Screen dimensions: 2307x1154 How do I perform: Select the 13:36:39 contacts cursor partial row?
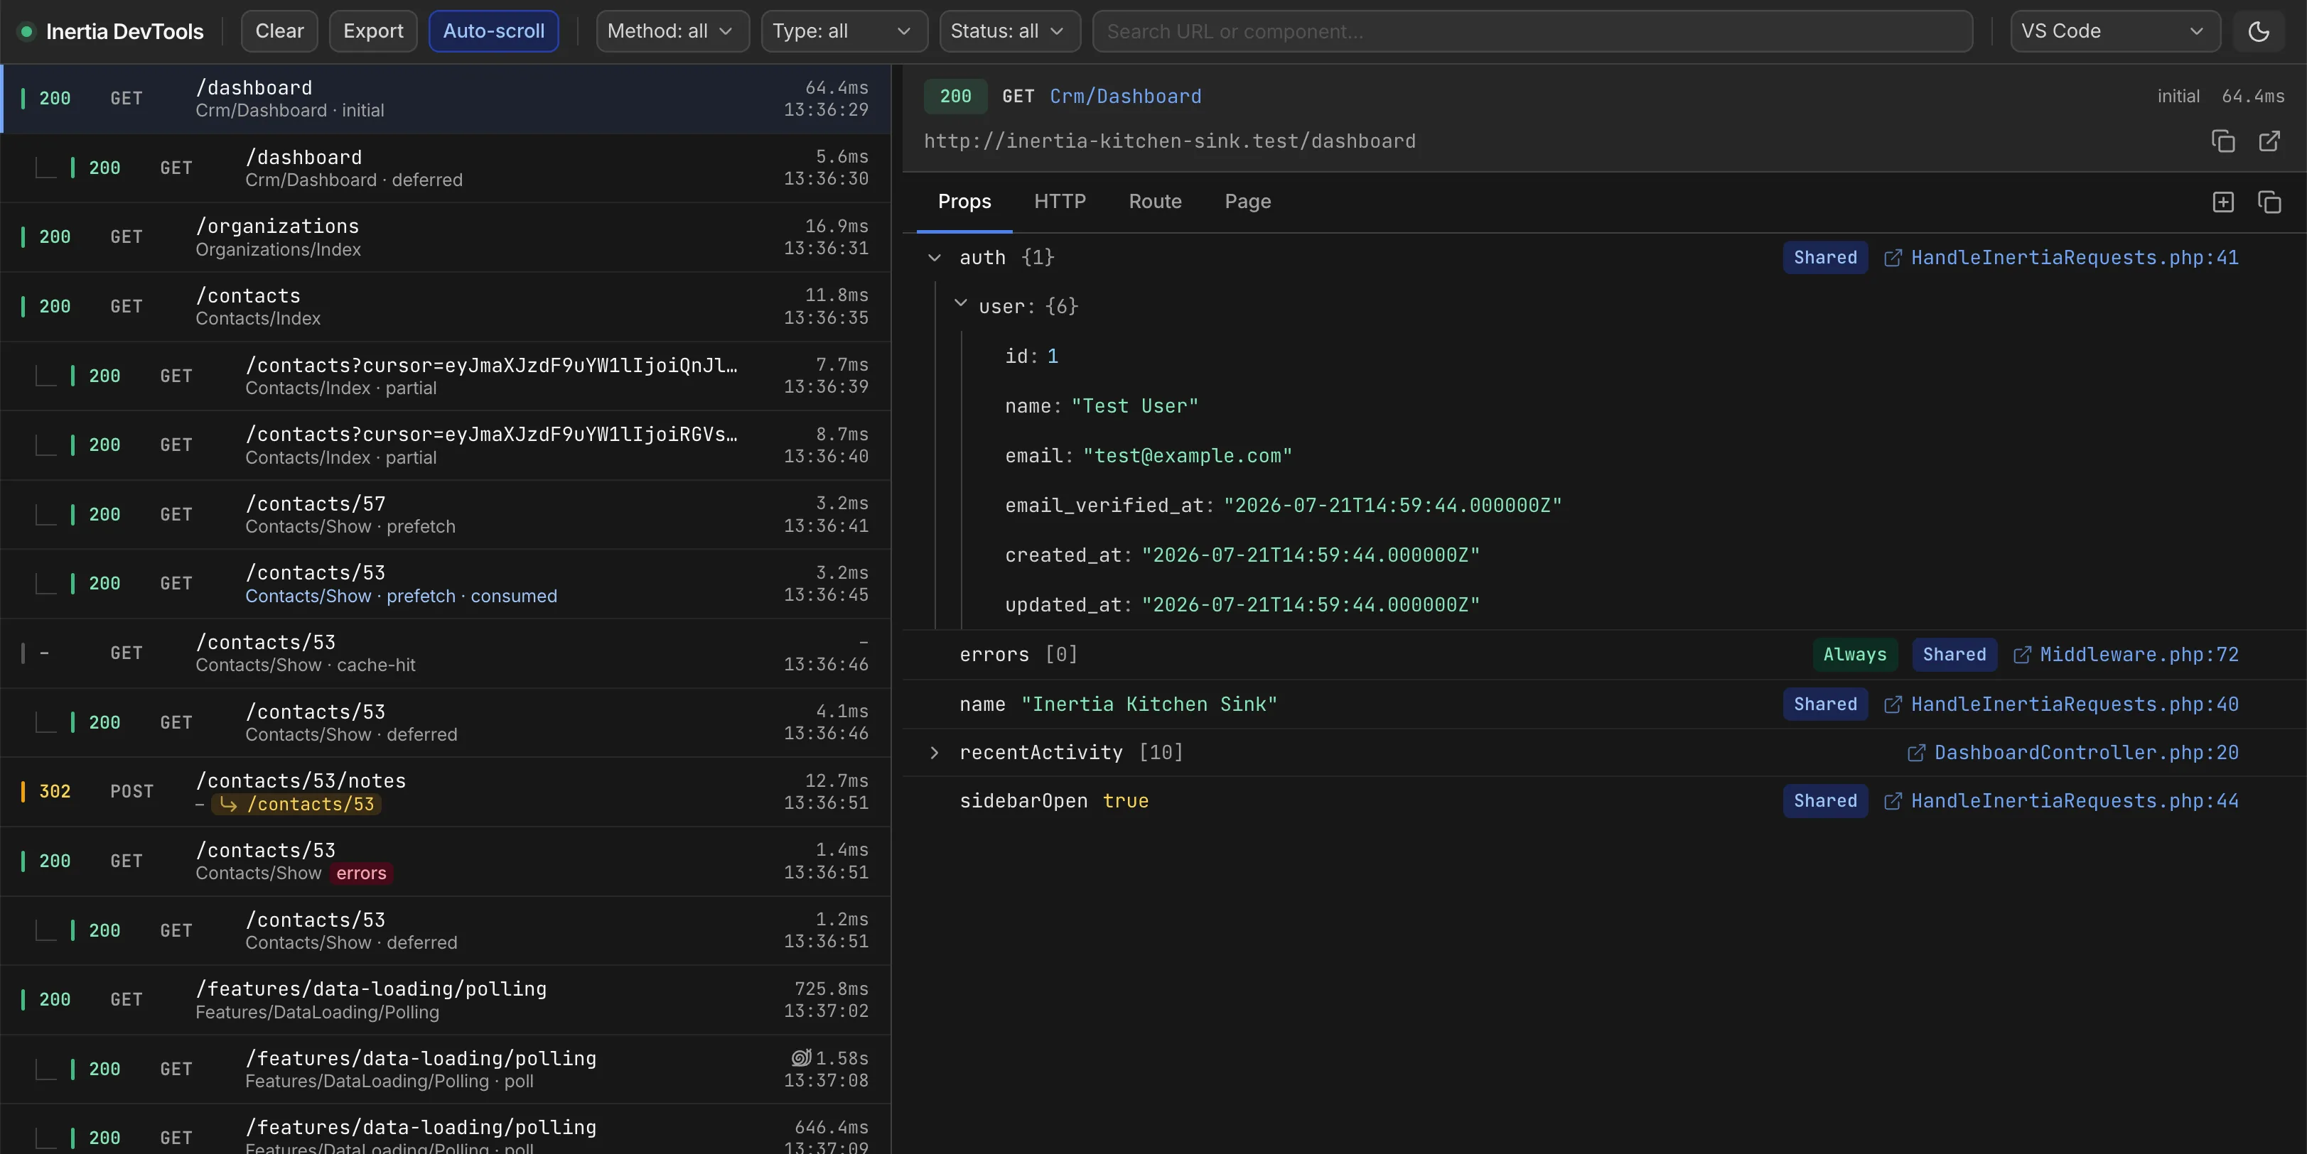click(445, 376)
